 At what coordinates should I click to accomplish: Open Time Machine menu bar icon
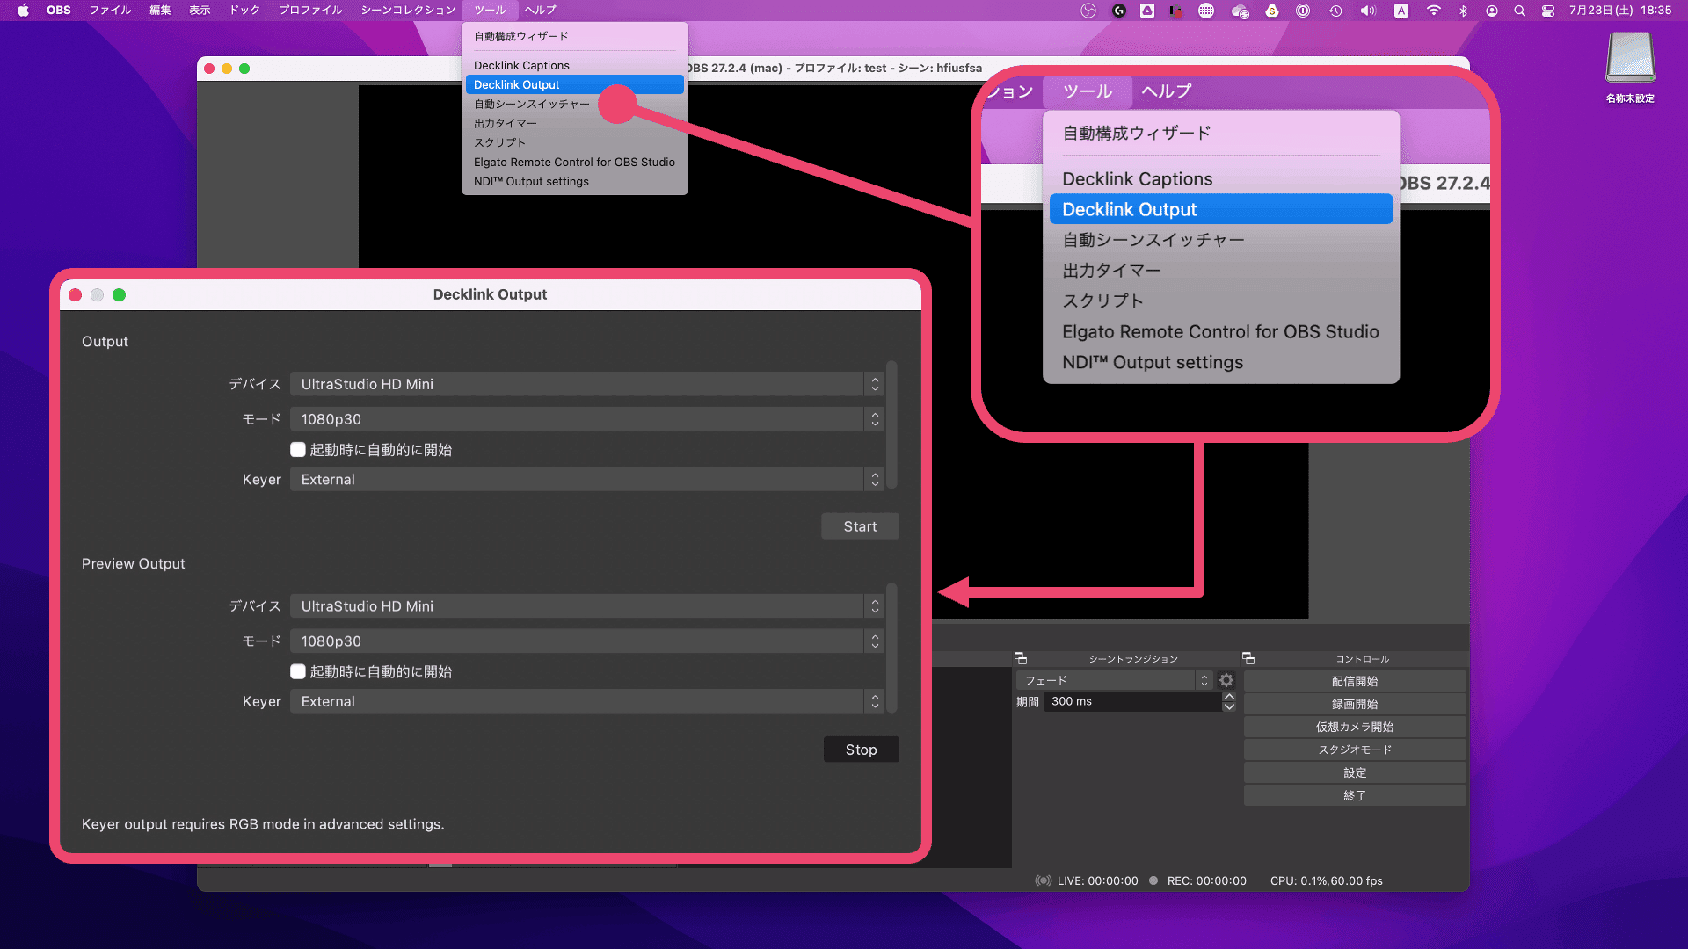tap(1335, 11)
